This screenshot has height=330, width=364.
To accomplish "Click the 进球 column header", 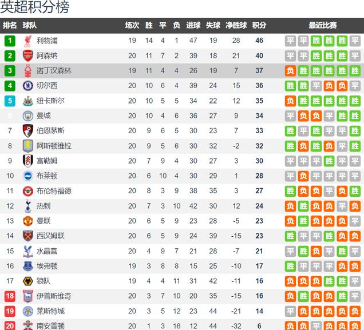I will coord(193,25).
